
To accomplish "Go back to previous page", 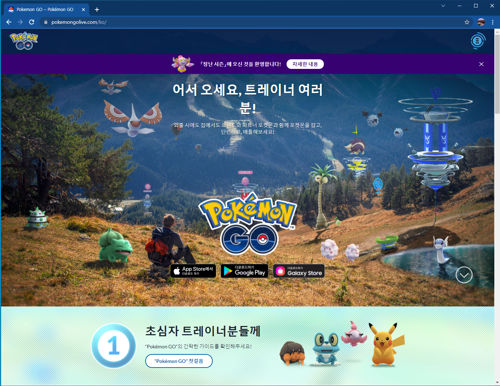I will click(9, 22).
